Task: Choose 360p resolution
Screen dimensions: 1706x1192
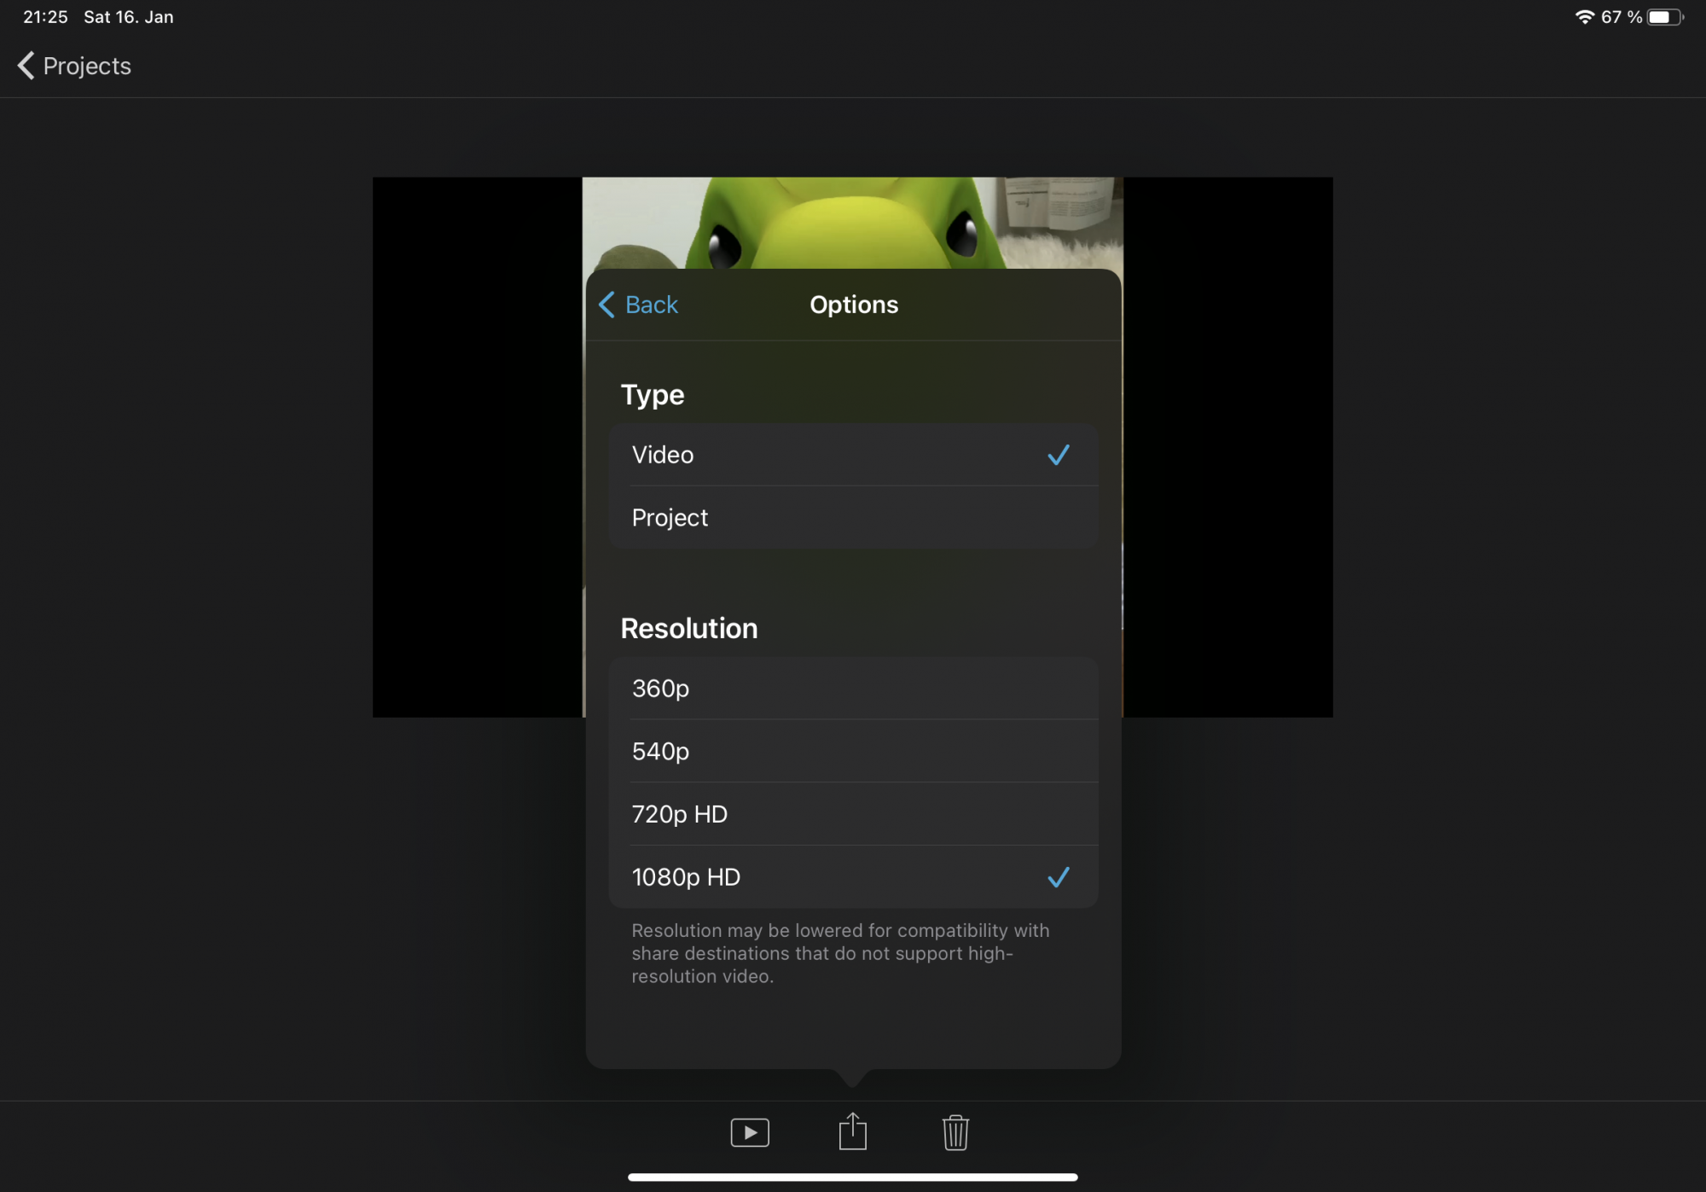Action: point(661,689)
